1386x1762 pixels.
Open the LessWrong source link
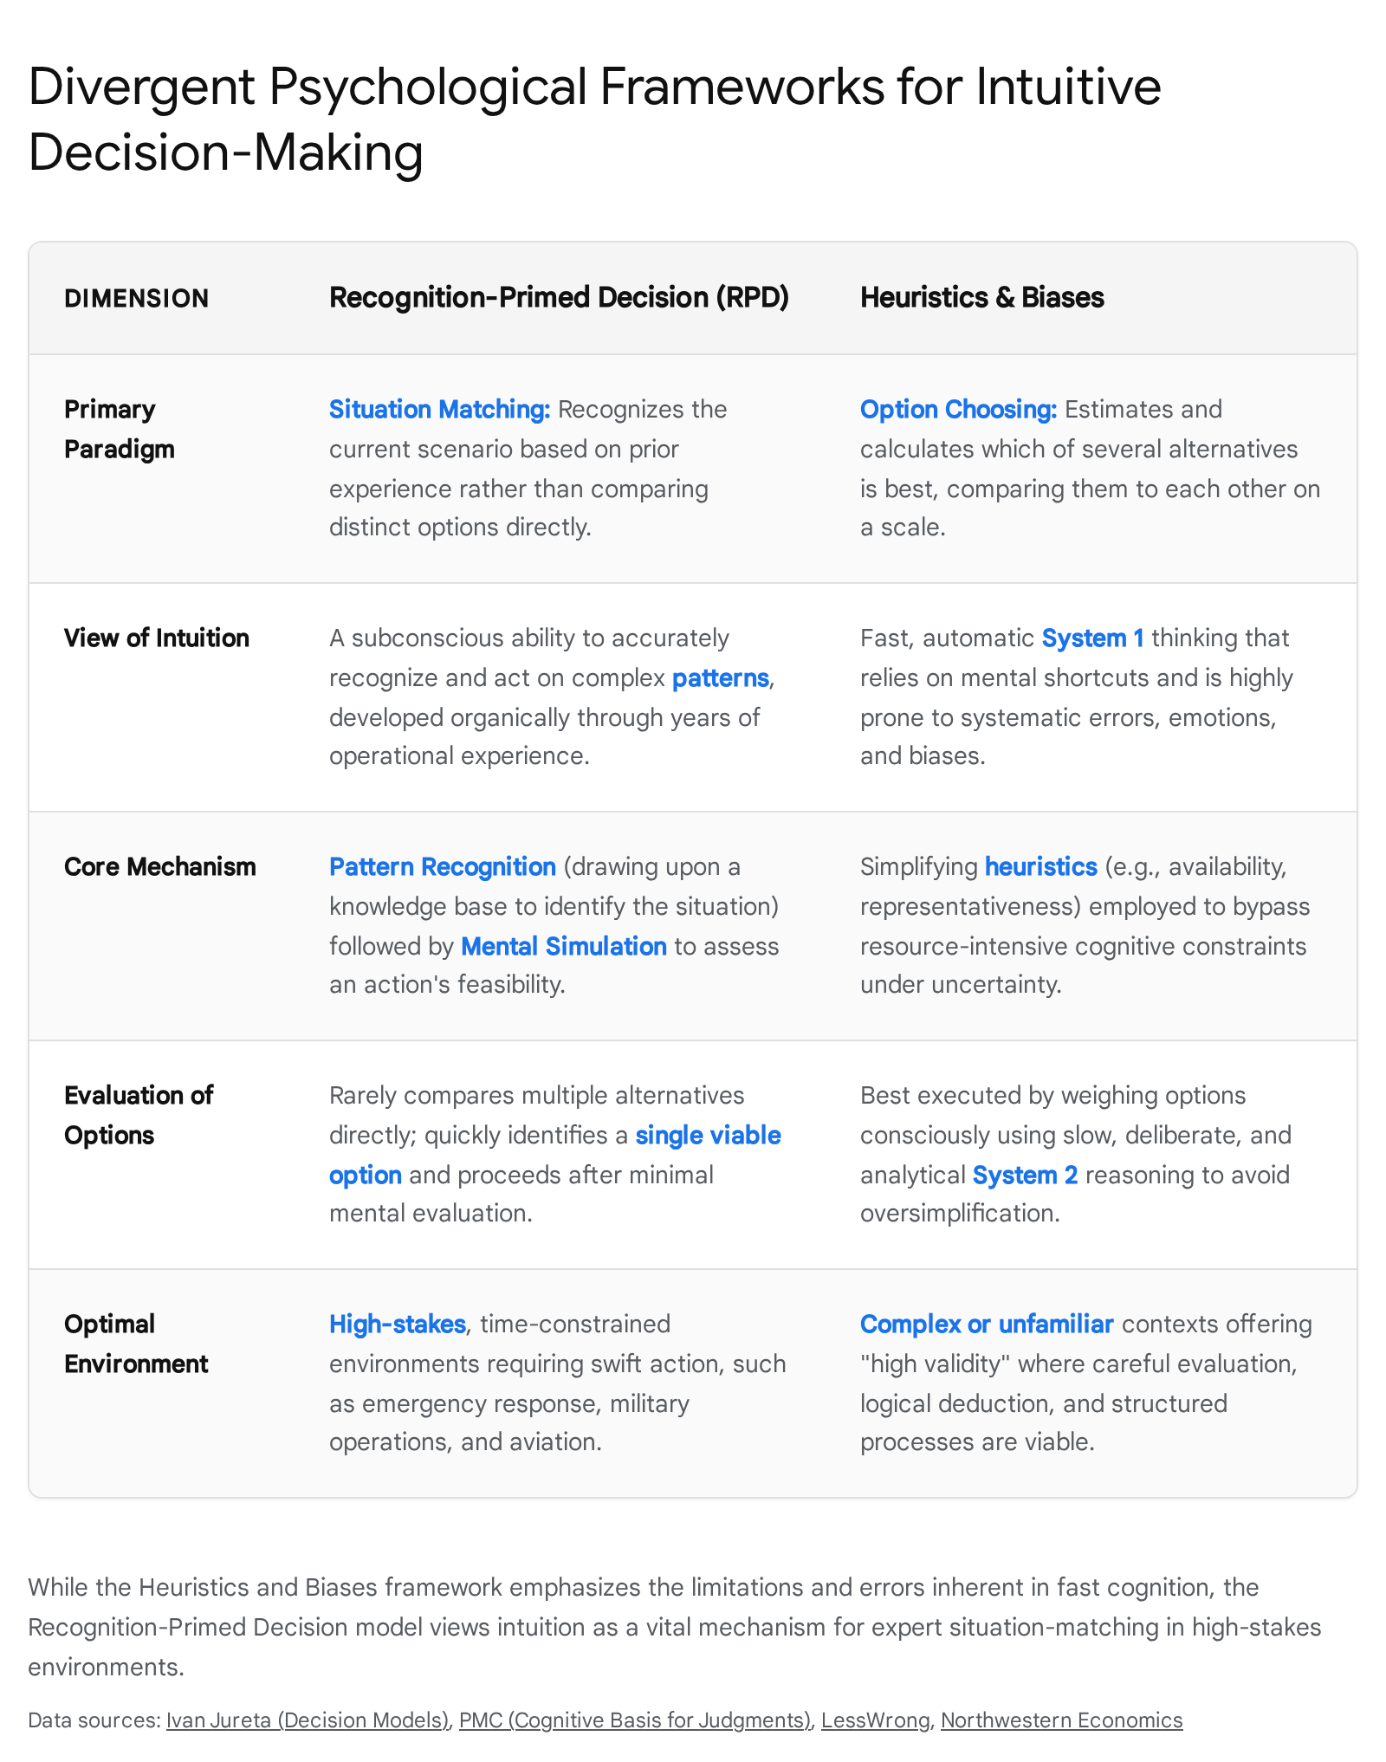coord(875,1720)
